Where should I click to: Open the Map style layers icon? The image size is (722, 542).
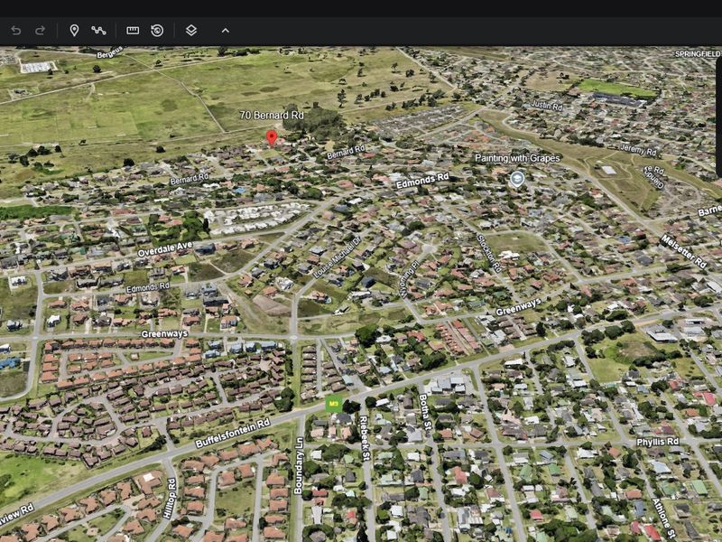pyautogui.click(x=190, y=30)
